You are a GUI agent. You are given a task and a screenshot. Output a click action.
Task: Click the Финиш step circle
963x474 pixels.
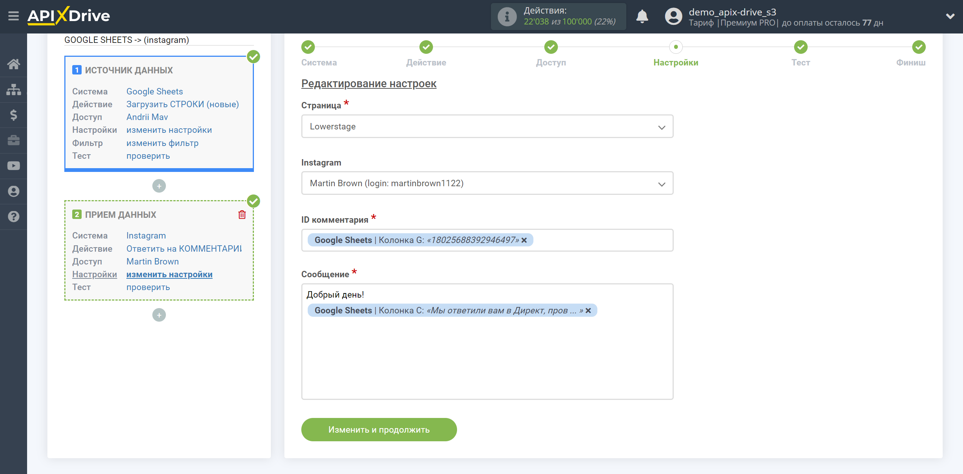pos(919,47)
